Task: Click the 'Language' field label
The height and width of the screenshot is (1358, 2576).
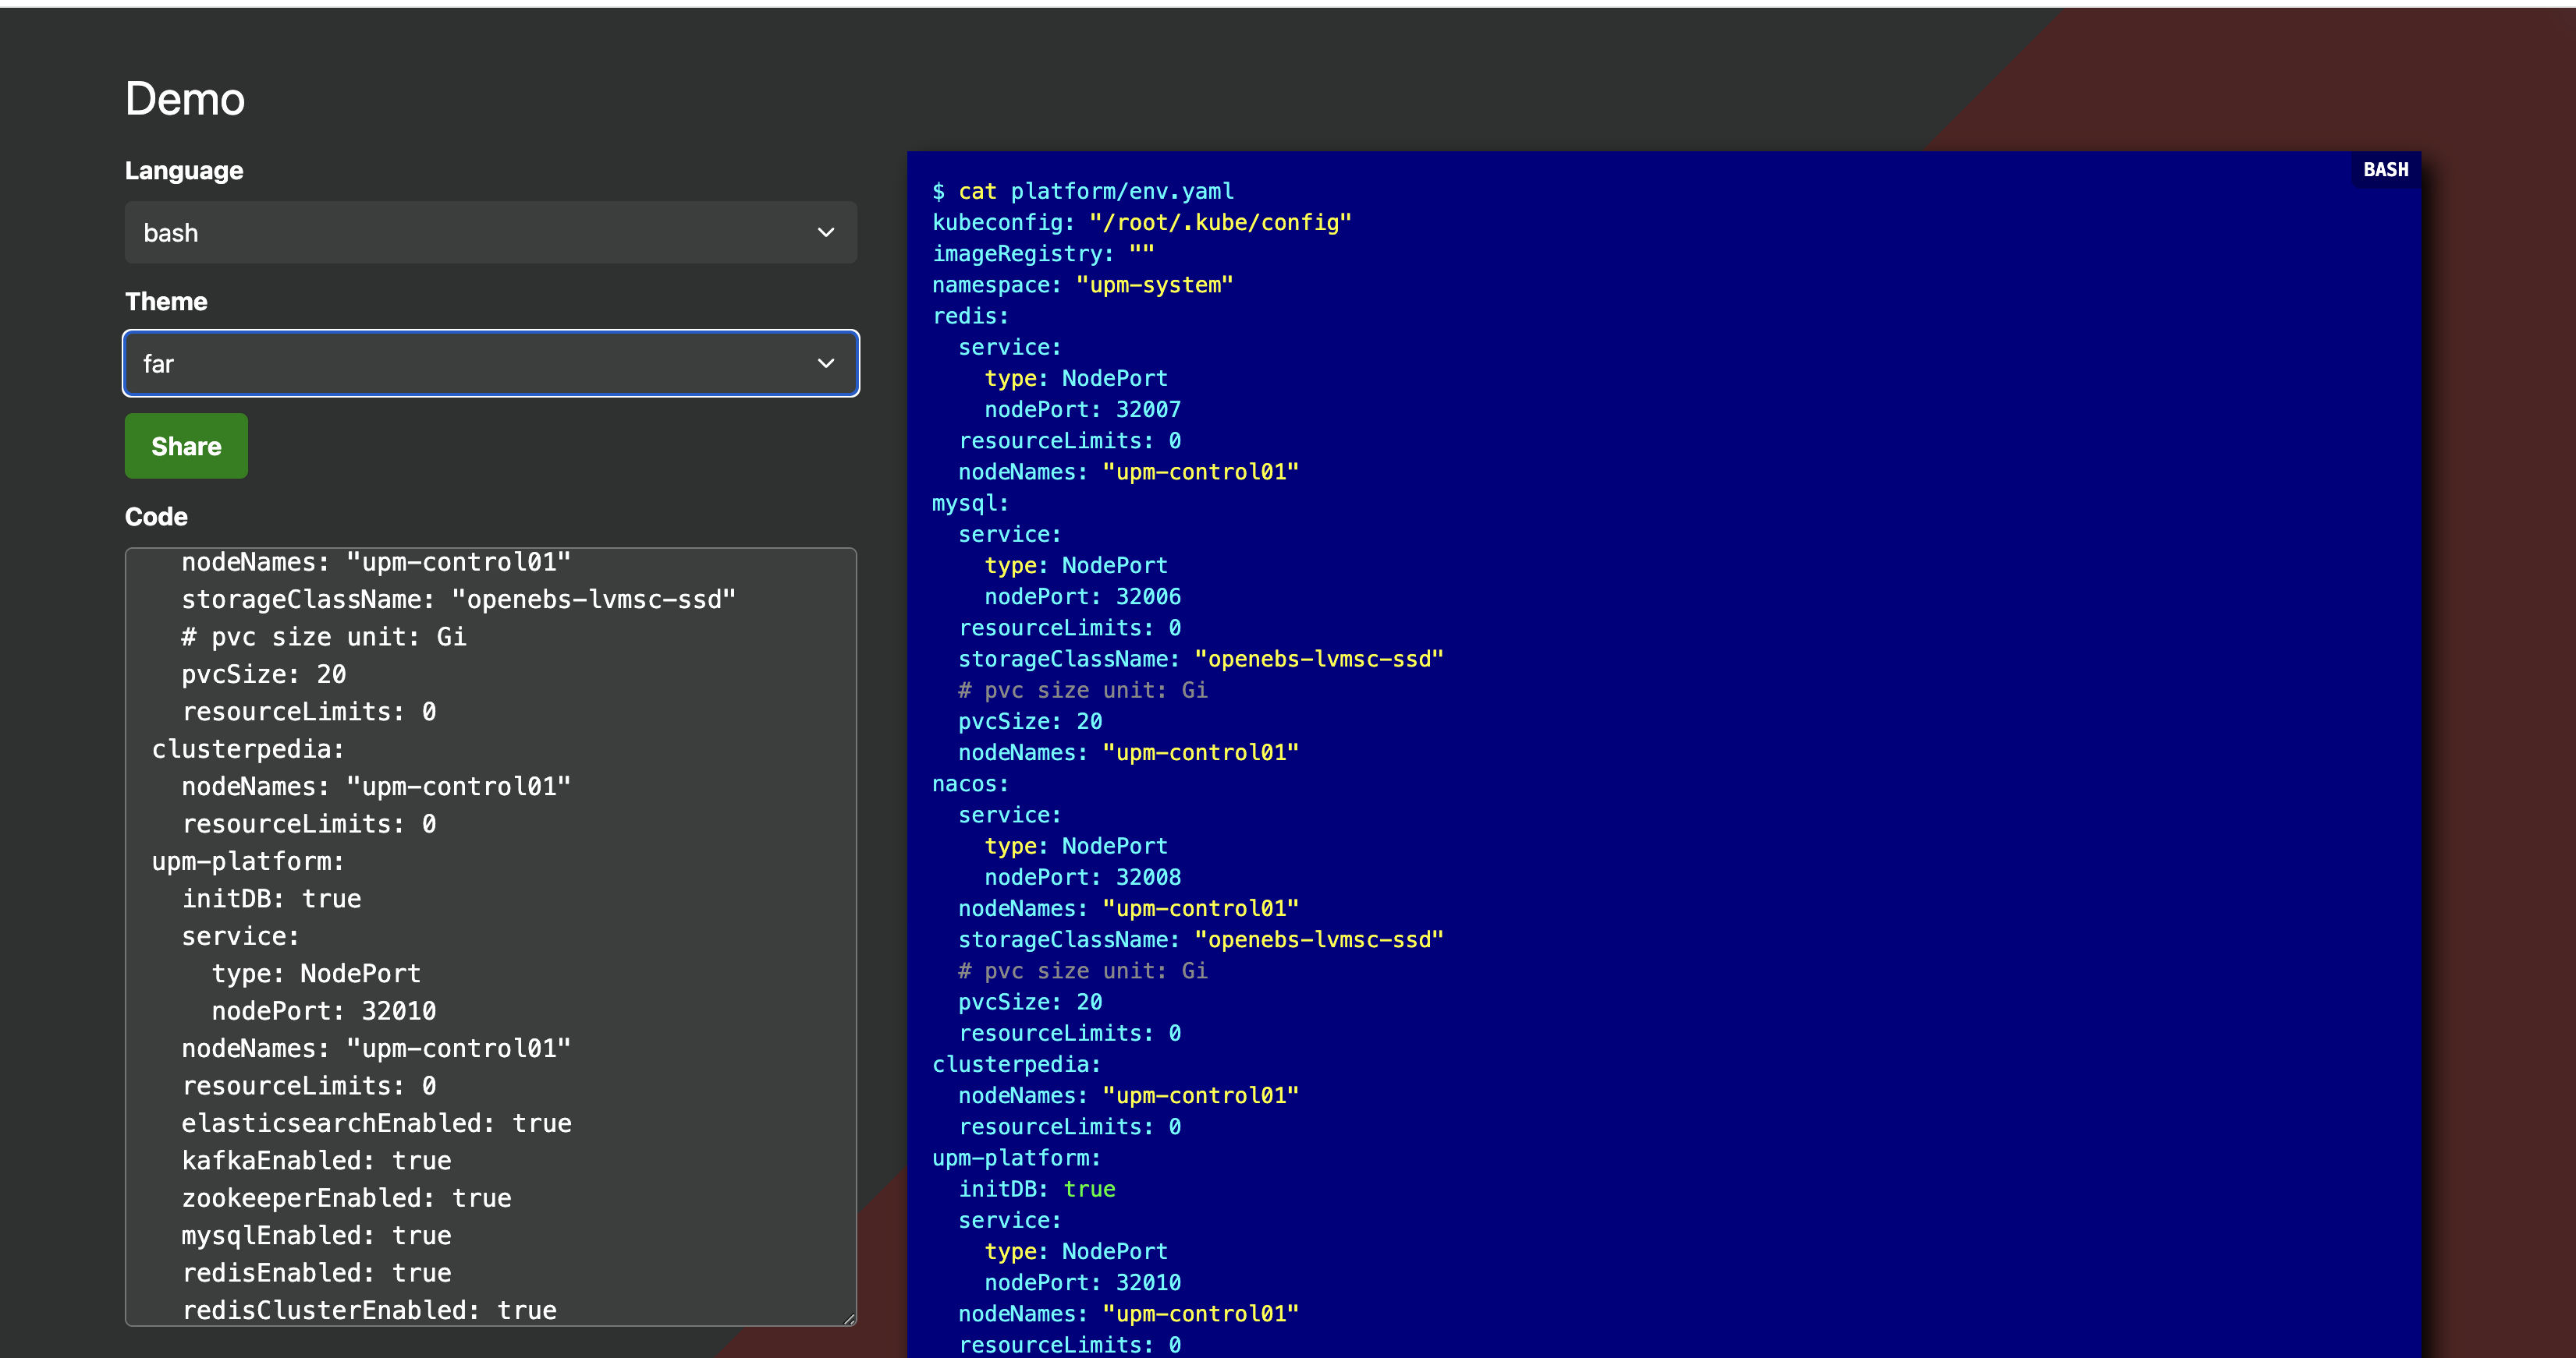Action: click(x=184, y=171)
